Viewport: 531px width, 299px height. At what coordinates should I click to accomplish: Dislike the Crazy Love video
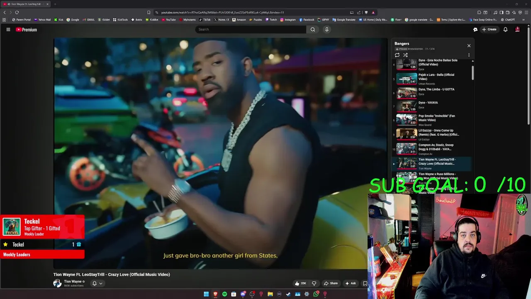[314, 283]
